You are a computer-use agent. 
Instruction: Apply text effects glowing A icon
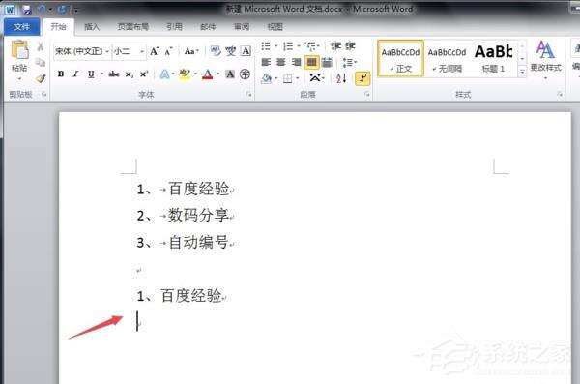(x=164, y=74)
